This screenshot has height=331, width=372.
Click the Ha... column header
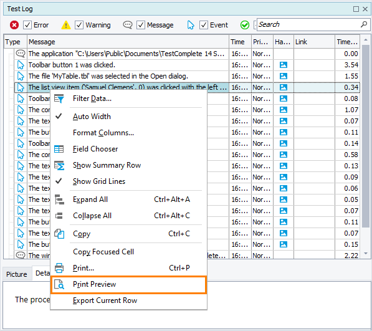pyautogui.click(x=284, y=42)
